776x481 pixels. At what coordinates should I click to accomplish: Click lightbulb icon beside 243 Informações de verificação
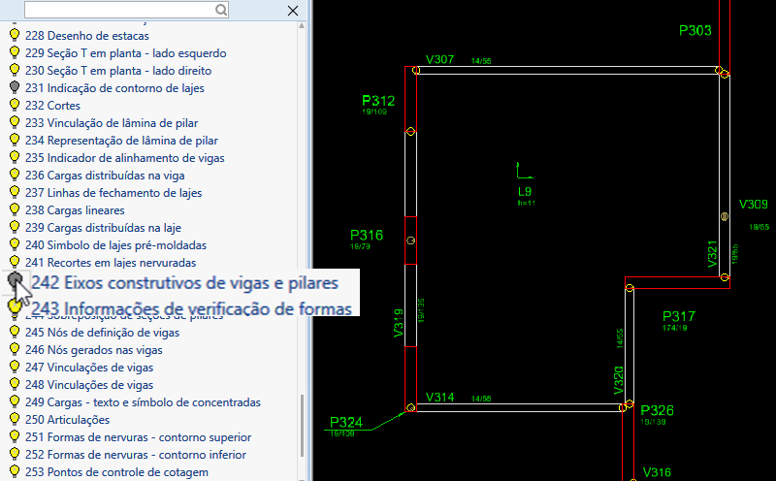tap(16, 307)
